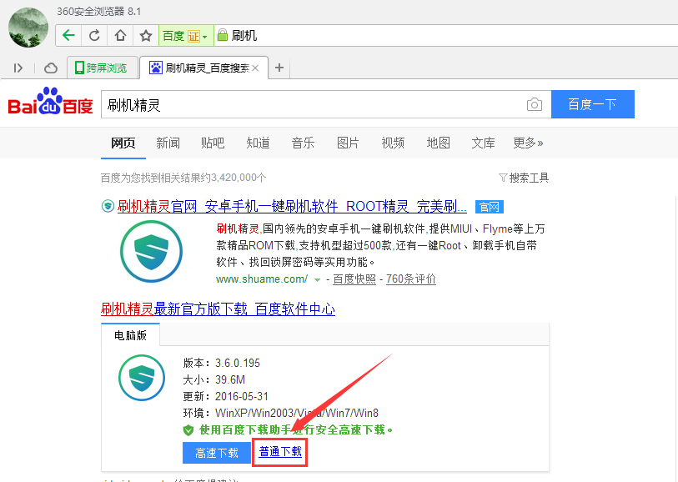Switch to 知道 results
Viewport: 678px width, 482px height.
258,143
